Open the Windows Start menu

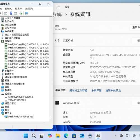(26, 136)
